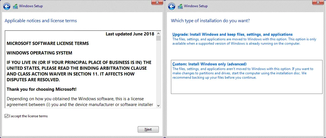The width and height of the screenshot is (326, 138).
Task: Click the Applicable notices and license terms heading
Action: point(41,21)
